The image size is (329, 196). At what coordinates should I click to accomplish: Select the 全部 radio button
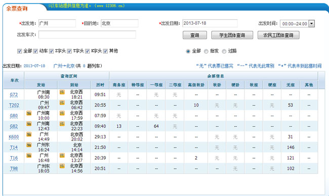188,52
